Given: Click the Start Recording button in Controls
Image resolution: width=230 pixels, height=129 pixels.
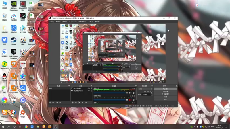Looking at the screenshot, I should point(166,91).
